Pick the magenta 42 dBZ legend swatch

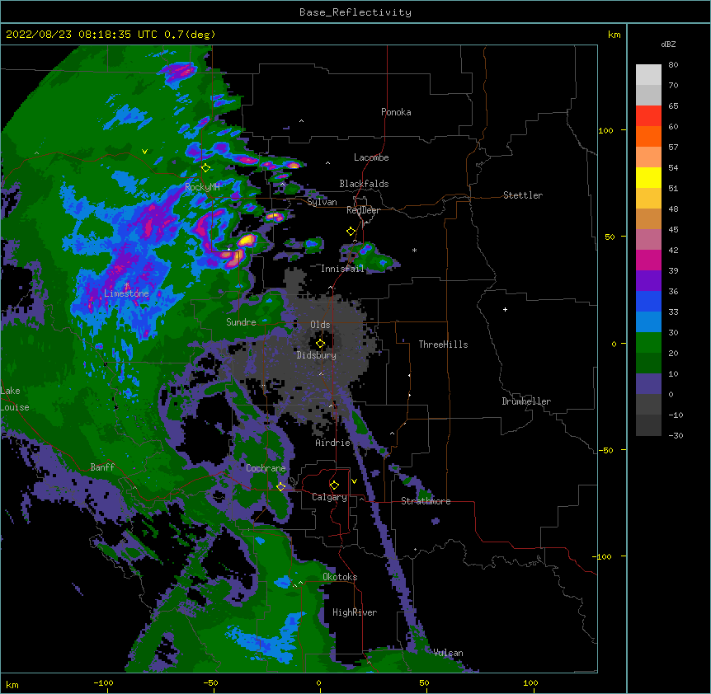tap(648, 260)
